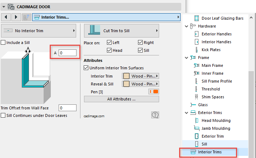
Task: Click the Head Moulding tree icon
Action: pos(197,120)
